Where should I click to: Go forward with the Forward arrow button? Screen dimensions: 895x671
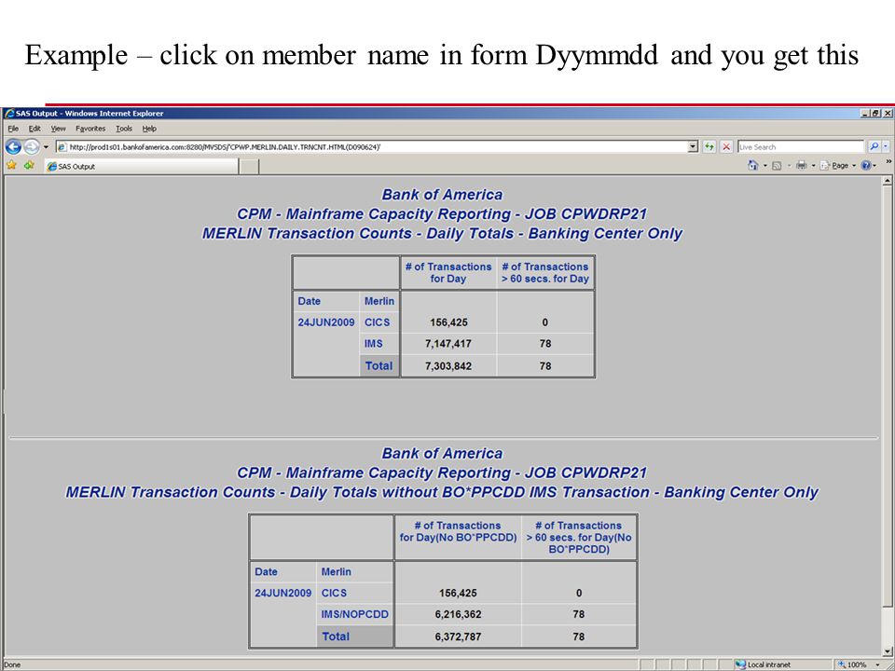(32, 146)
